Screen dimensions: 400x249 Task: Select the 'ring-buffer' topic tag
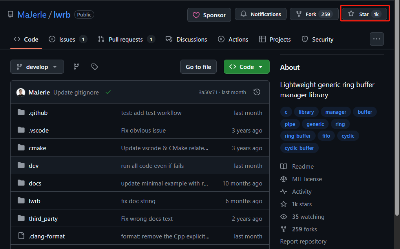[298, 136]
